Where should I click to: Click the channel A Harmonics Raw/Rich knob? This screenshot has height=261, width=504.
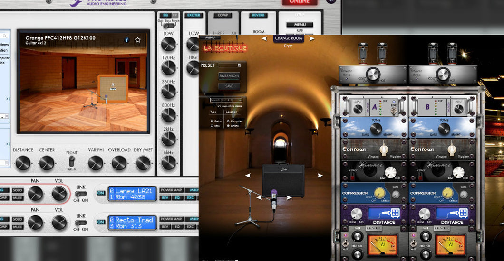point(390,173)
